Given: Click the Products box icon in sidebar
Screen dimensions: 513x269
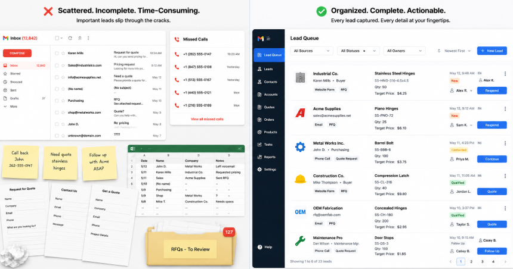Looking at the screenshot, I should coord(259,132).
